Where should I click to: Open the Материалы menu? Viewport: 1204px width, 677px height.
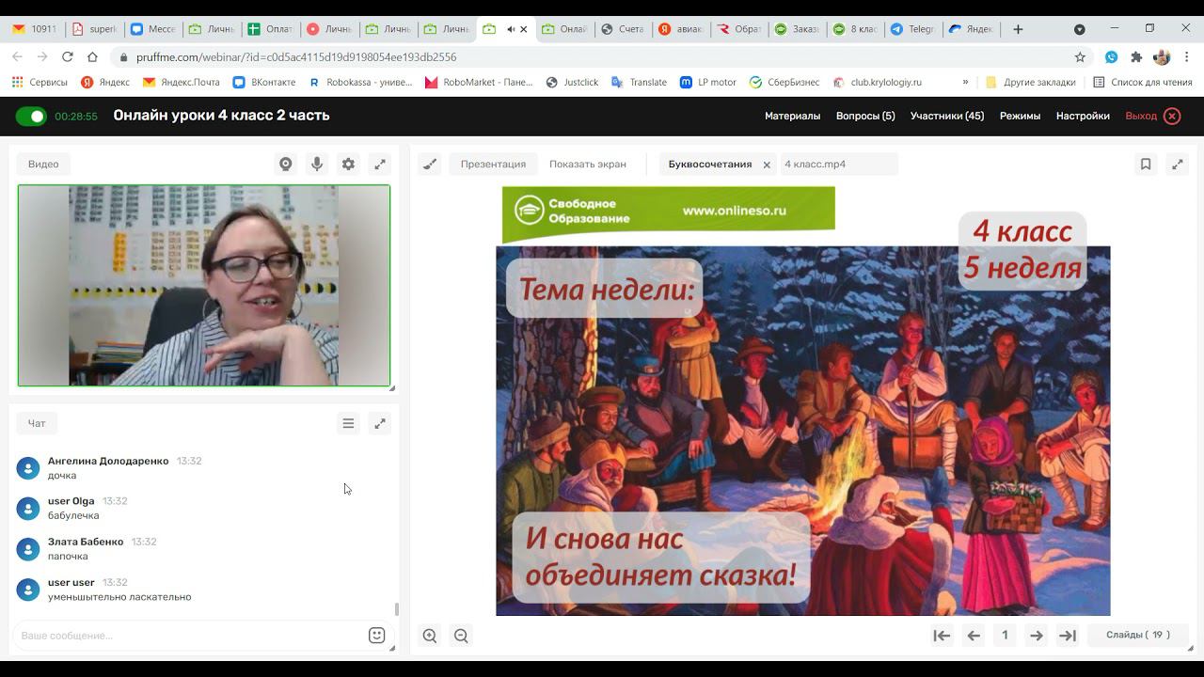[792, 116]
